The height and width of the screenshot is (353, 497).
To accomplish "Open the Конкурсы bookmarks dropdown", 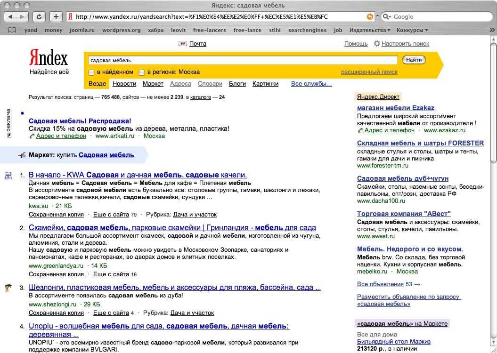I will [412, 30].
